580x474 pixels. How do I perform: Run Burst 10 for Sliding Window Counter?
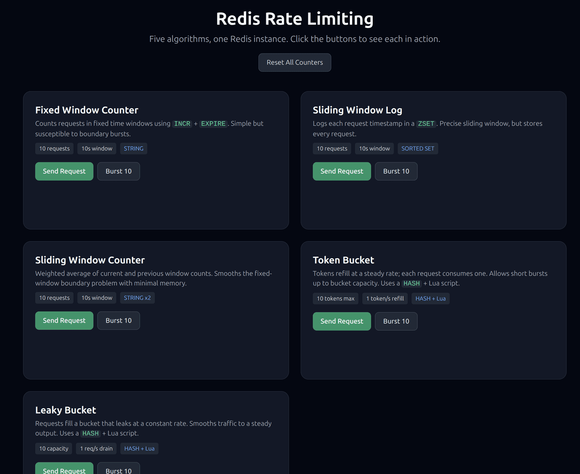(x=118, y=320)
